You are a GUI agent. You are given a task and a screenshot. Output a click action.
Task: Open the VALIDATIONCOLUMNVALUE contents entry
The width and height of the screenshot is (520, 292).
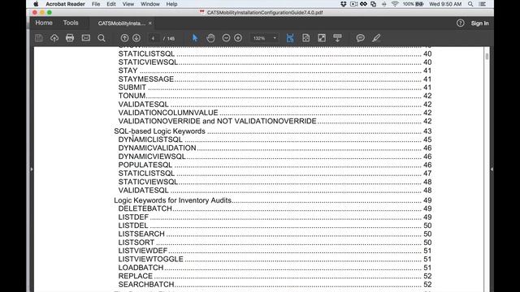click(x=168, y=113)
